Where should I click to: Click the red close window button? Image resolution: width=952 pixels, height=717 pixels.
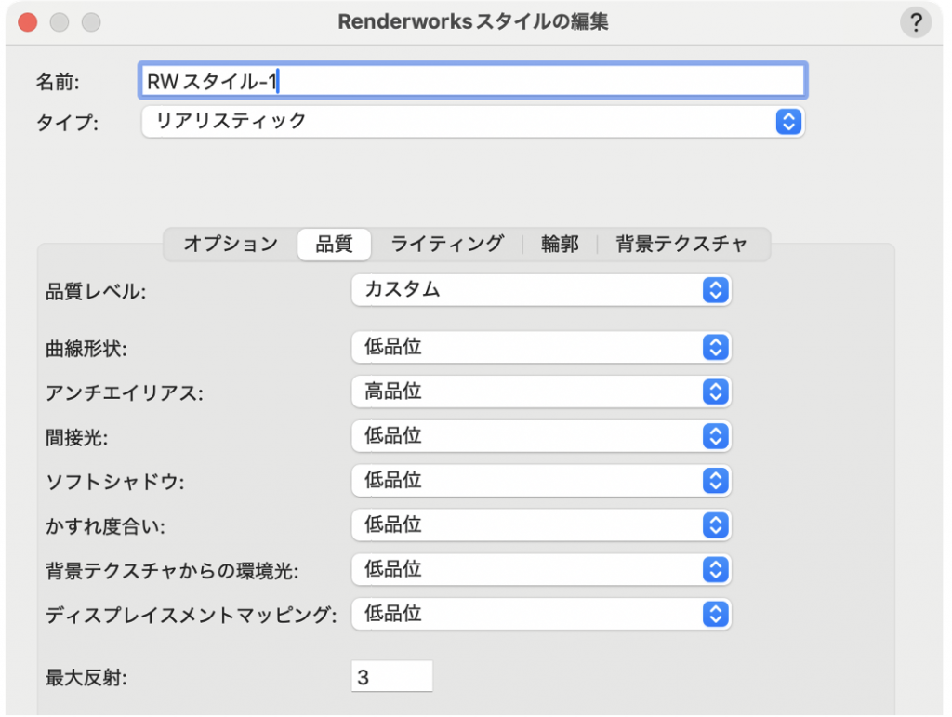point(28,22)
